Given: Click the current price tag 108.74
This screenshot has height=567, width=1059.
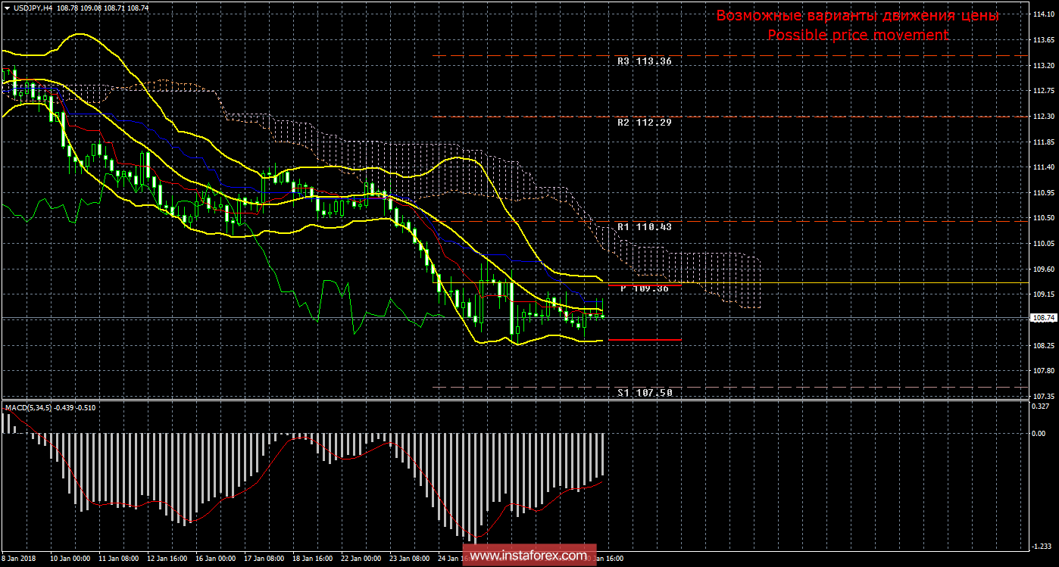Looking at the screenshot, I should tap(1043, 318).
